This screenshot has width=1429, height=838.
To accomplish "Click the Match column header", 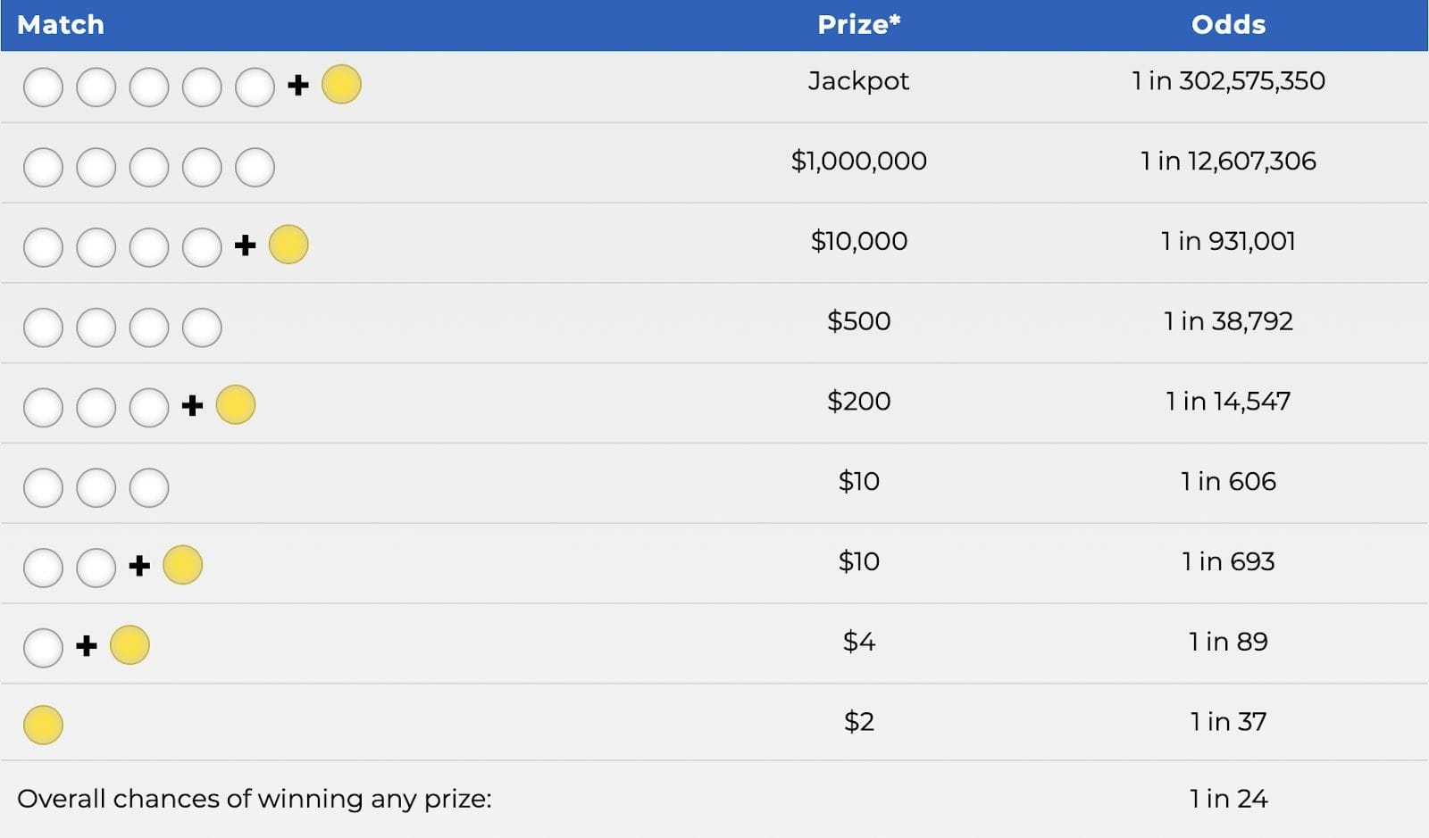I will pos(61,25).
